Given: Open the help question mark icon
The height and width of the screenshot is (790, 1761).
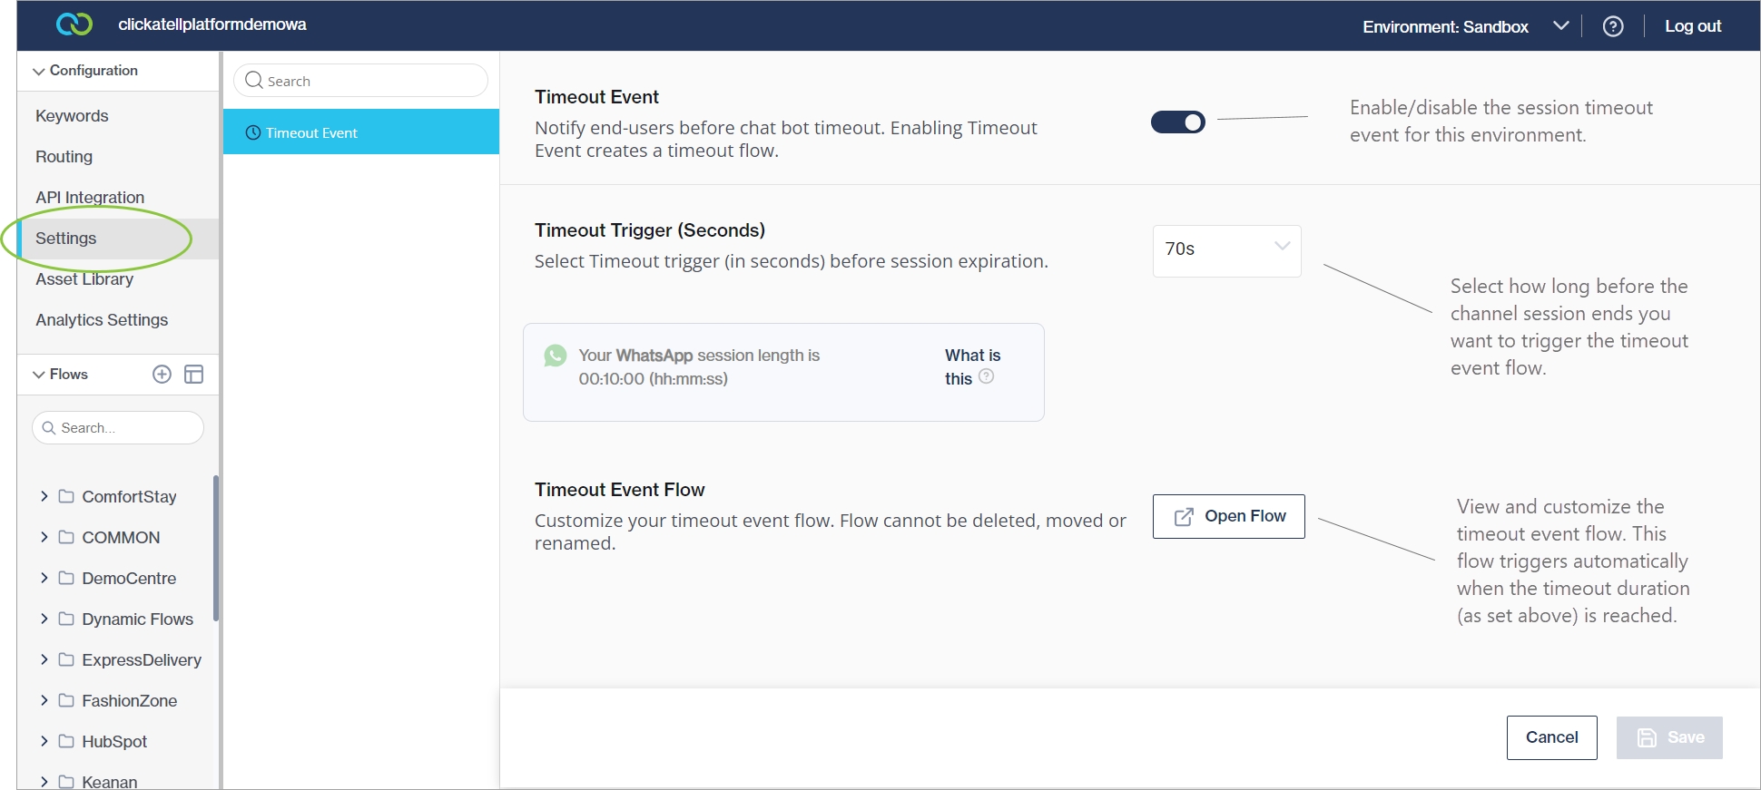Looking at the screenshot, I should (1612, 26).
